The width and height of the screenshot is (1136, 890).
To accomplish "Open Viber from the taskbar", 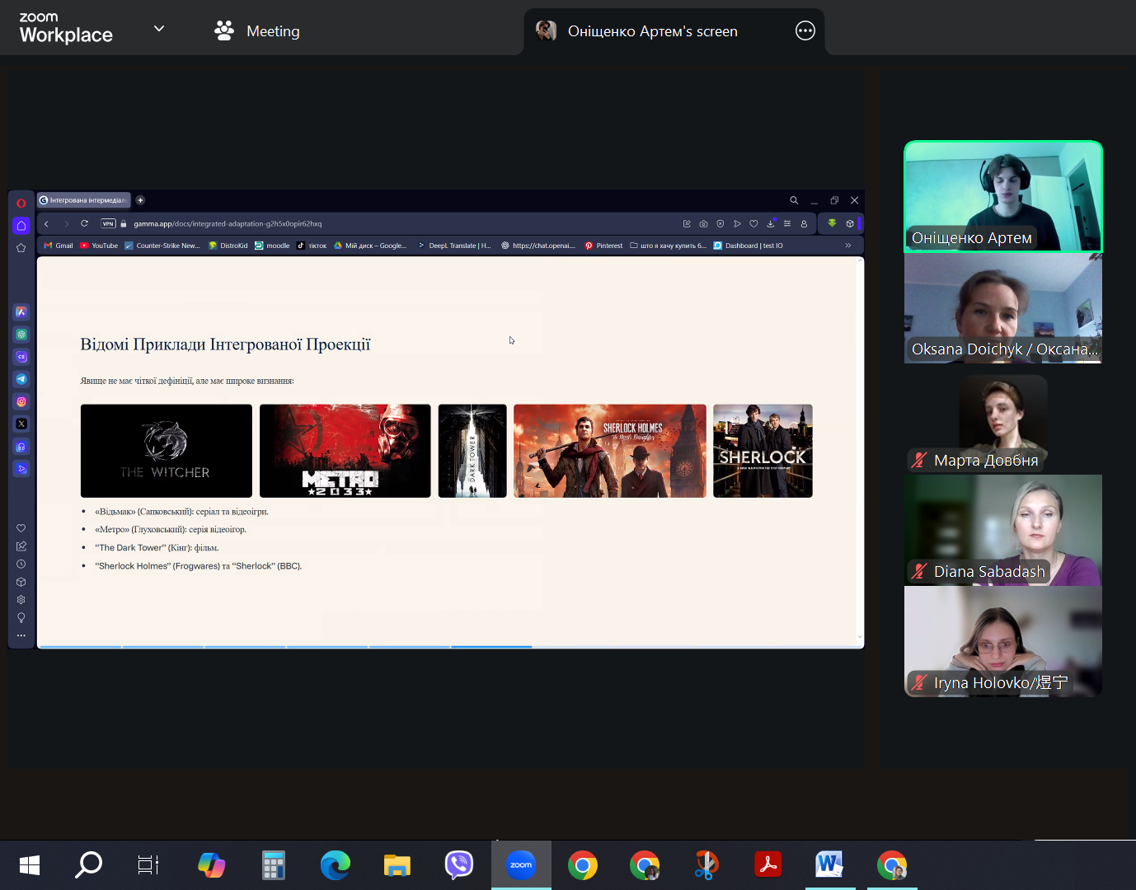I will coord(459,865).
